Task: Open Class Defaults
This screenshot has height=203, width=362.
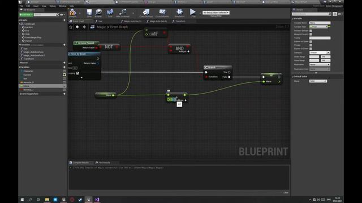Action: (x=162, y=12)
